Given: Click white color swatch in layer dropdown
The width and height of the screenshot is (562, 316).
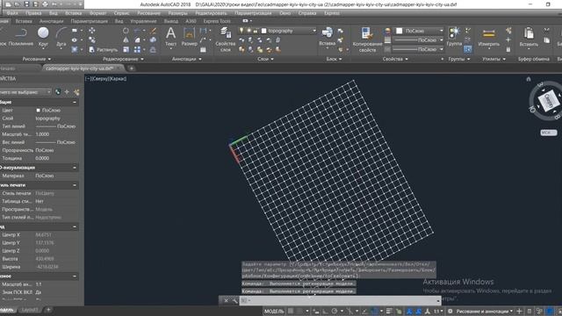Looking at the screenshot, I should tap(263, 31).
